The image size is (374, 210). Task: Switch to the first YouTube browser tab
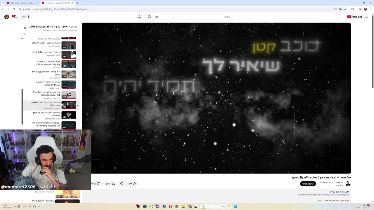coord(22,3)
